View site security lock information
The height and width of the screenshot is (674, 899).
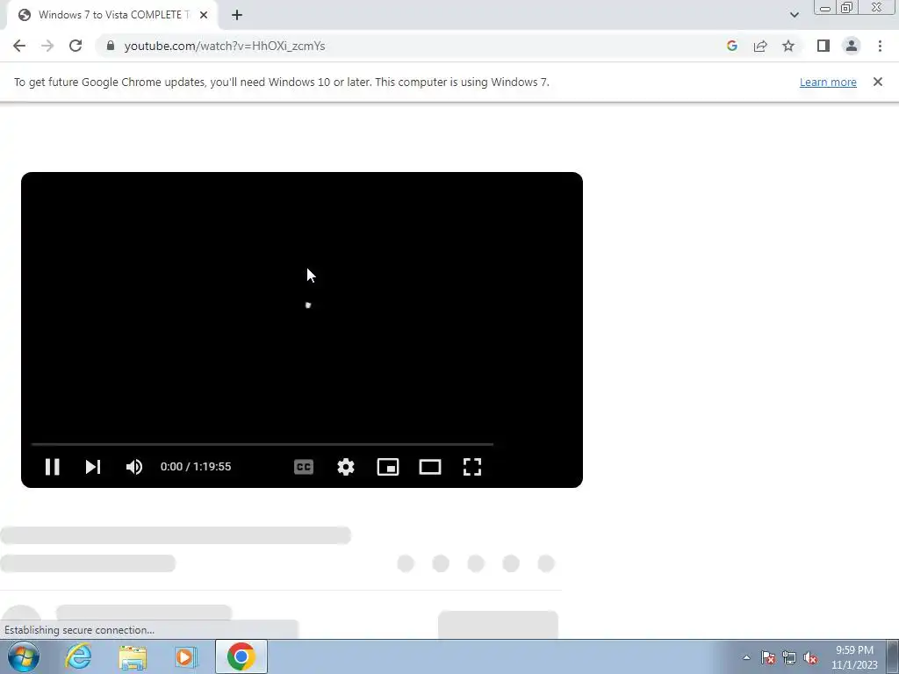[x=111, y=46]
